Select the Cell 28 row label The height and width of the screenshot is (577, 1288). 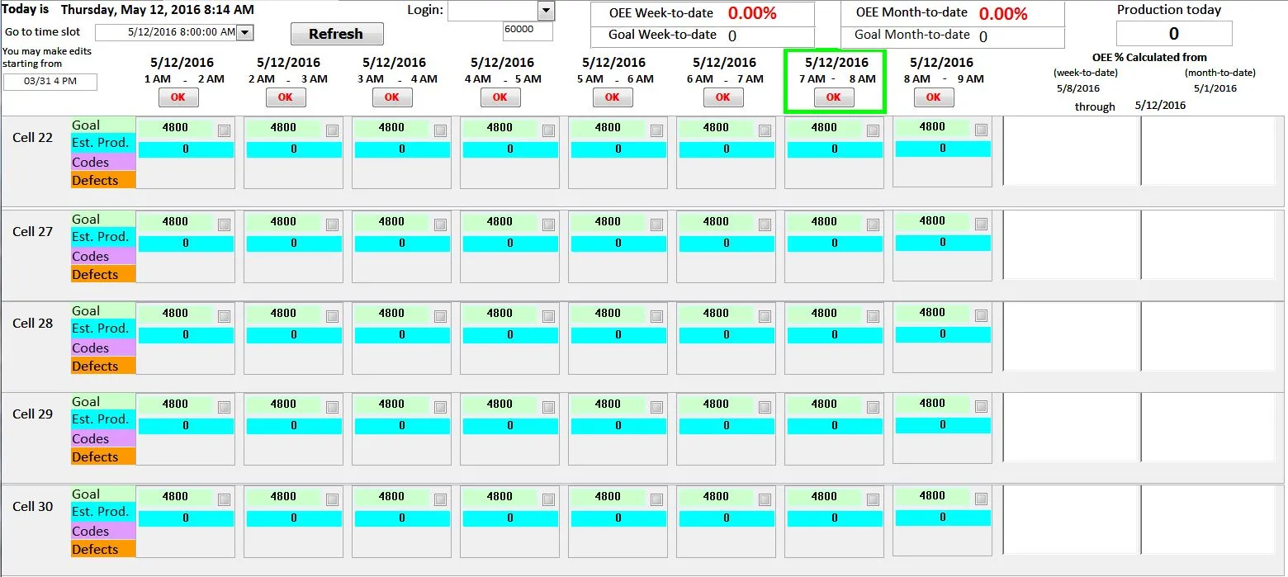point(33,324)
